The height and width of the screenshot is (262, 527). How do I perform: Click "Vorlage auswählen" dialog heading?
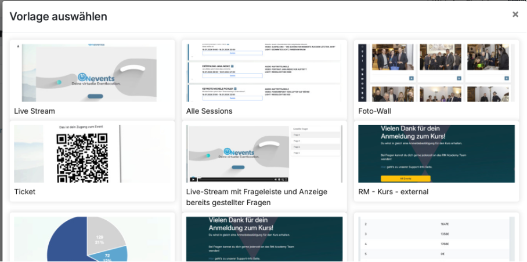58,16
